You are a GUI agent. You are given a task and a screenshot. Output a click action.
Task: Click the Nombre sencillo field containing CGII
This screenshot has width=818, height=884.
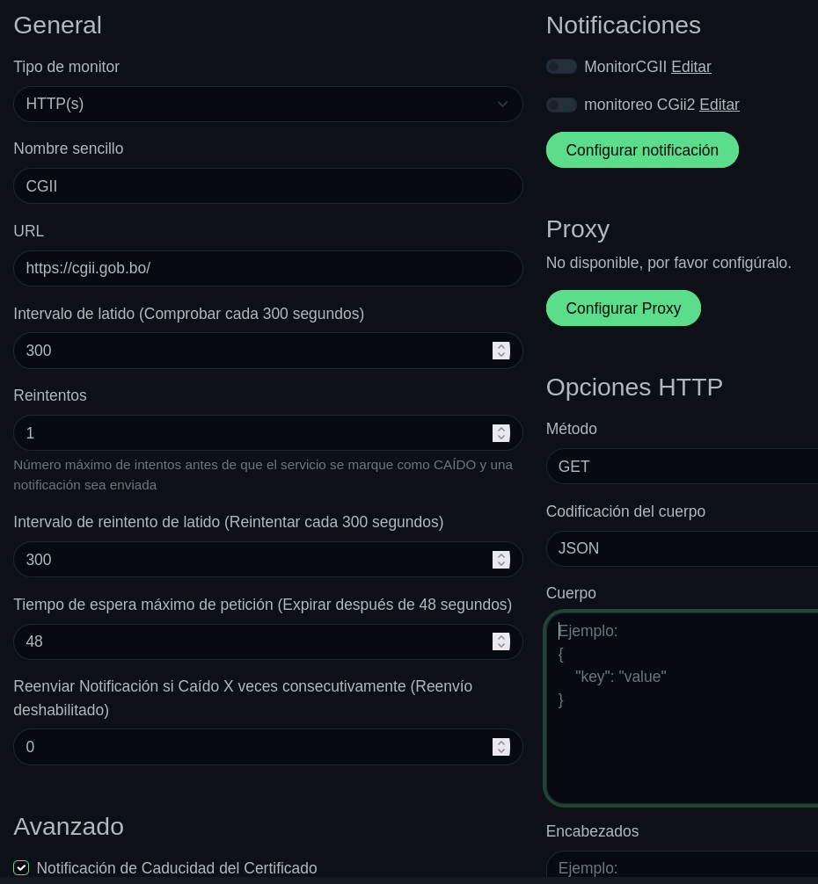267,186
